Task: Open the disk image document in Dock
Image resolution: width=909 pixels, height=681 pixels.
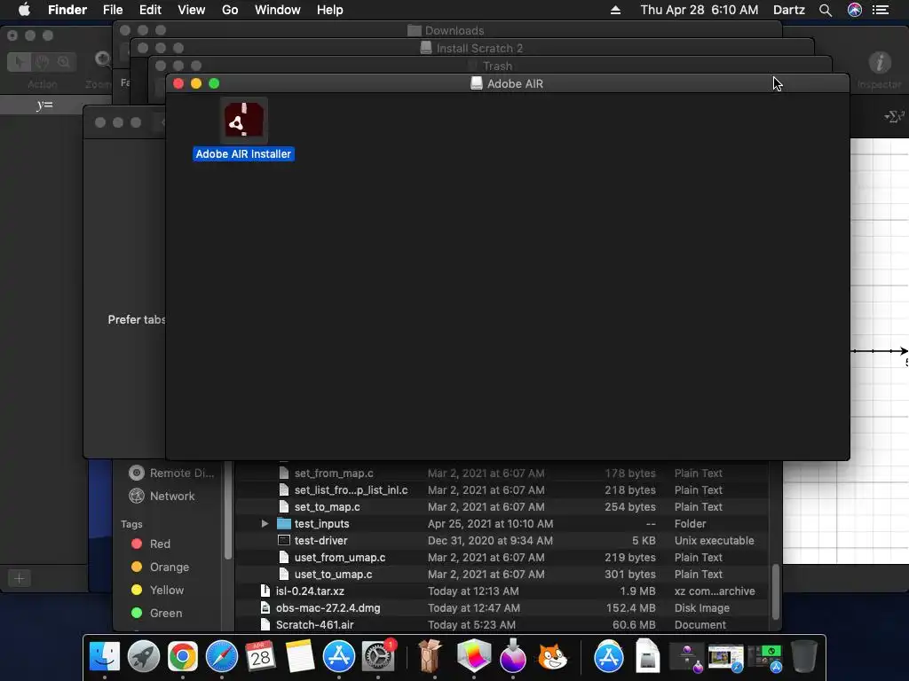Action: 647,657
